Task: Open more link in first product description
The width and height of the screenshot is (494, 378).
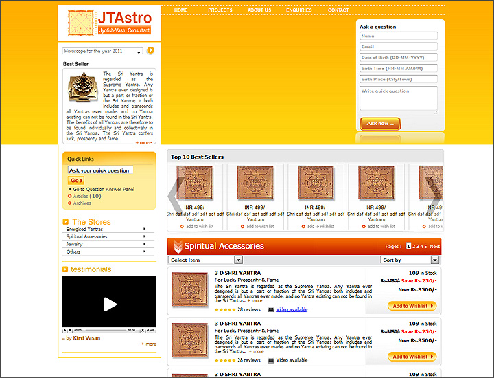Action: (255, 301)
